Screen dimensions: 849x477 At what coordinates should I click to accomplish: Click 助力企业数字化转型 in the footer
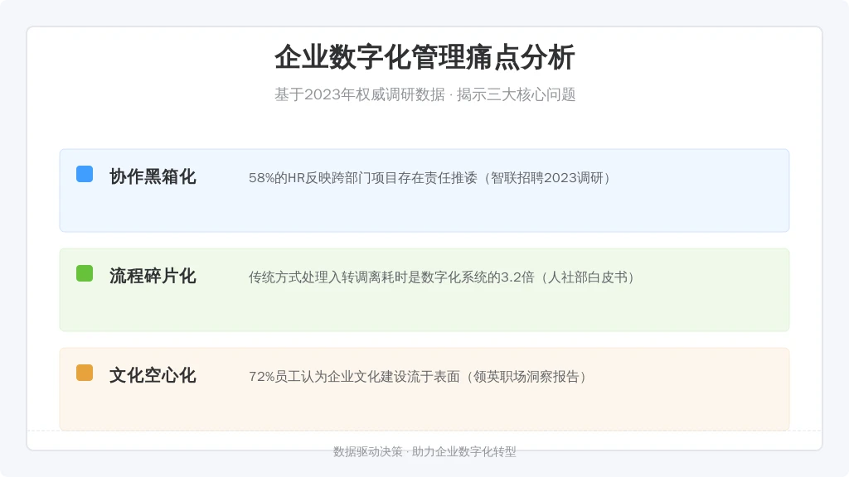point(464,451)
